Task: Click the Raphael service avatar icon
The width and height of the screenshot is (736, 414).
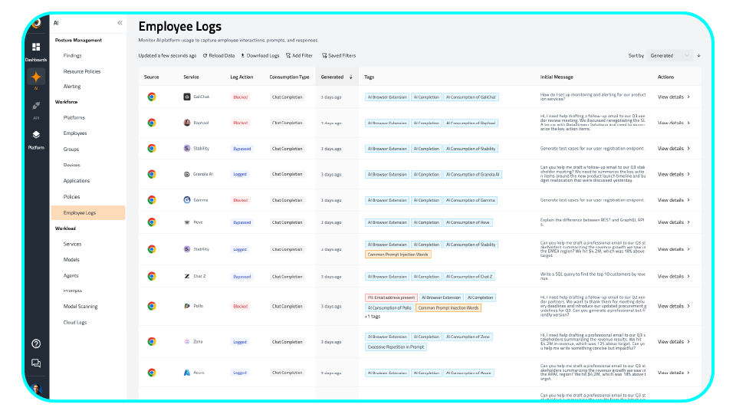Action: point(187,123)
